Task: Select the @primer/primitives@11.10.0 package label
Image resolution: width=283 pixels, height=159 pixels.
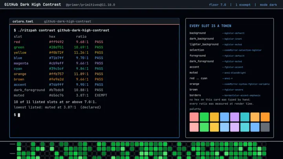Action: pyautogui.click(x=90, y=5)
